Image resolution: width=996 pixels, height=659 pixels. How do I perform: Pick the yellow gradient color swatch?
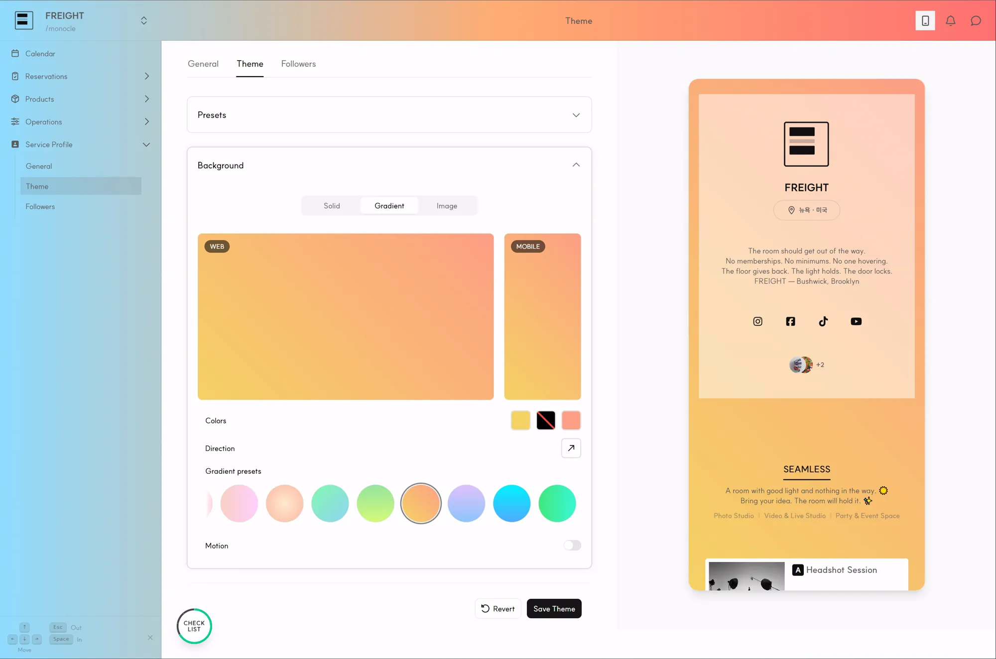click(x=520, y=421)
